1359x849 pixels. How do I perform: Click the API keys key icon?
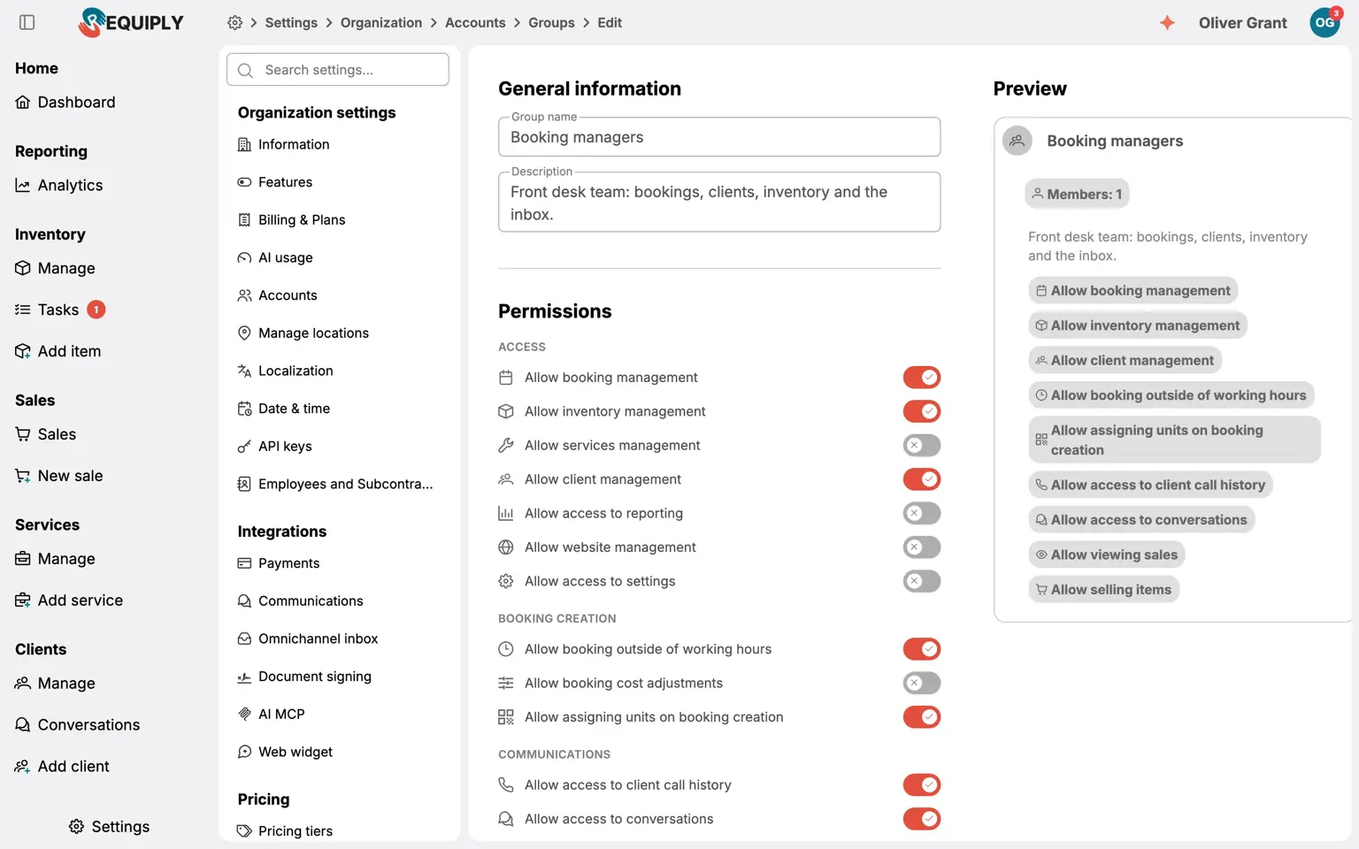[x=244, y=447]
